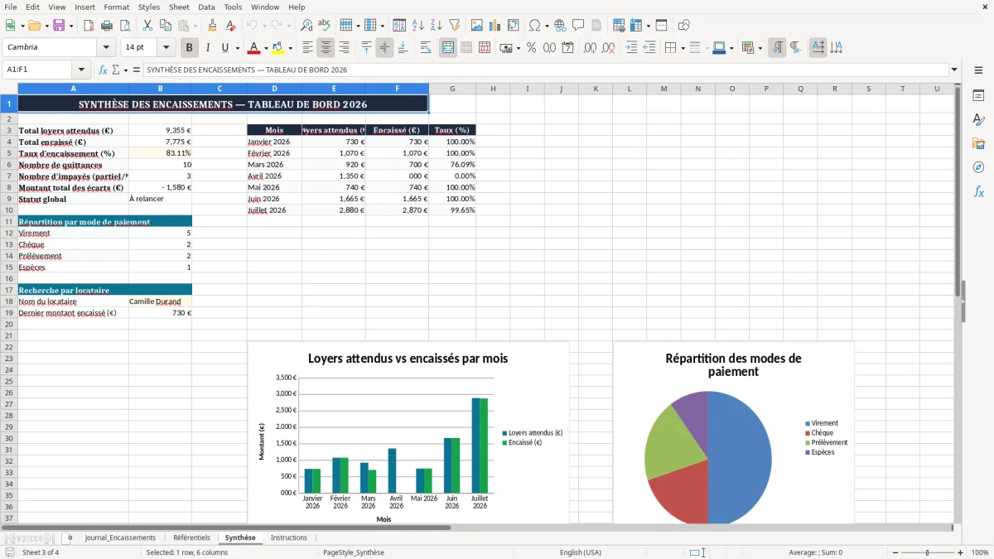The height and width of the screenshot is (559, 994).
Task: Toggle Italic formatting
Action: 208,48
